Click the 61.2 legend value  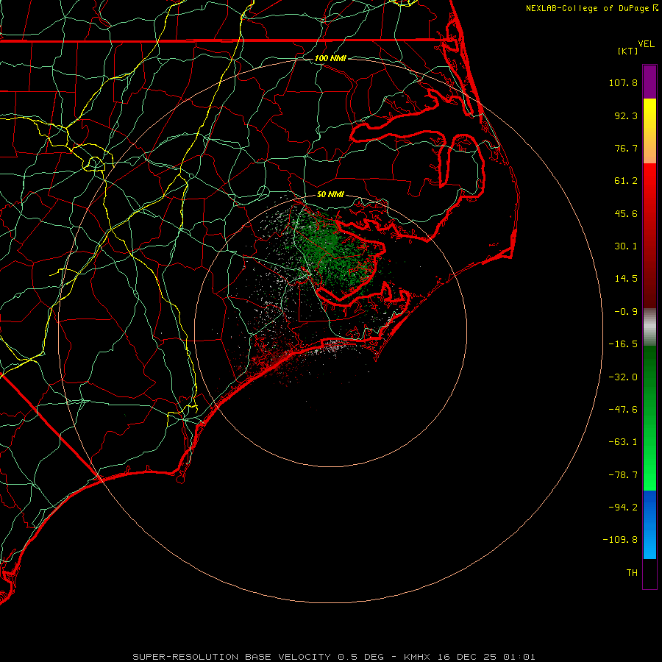point(626,181)
